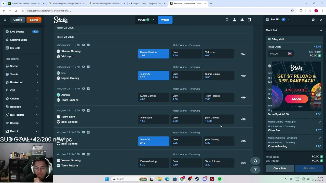326x183 pixels.
Task: Close the bet slip panel
Action: tap(321, 20)
